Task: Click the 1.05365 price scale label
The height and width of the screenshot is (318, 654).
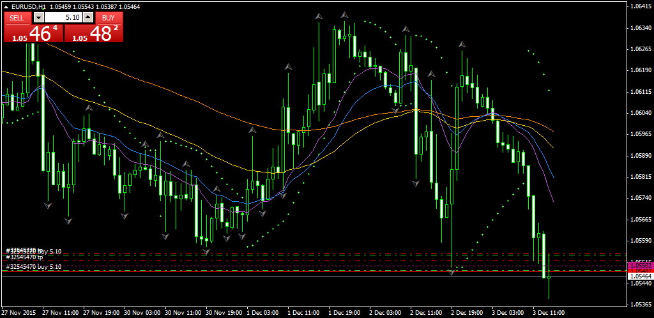Action: click(640, 304)
